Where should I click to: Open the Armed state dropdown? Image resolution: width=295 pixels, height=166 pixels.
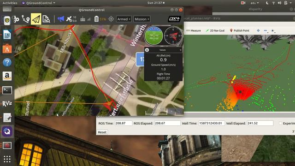click(x=124, y=19)
